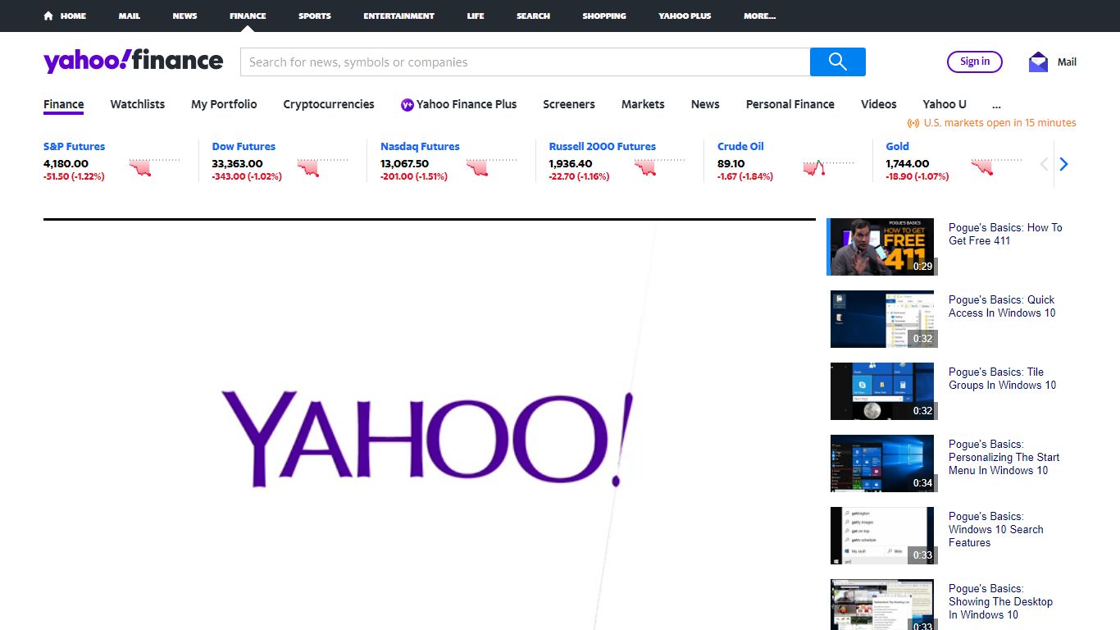Open Yahoo Plus in top navigation

(x=685, y=16)
